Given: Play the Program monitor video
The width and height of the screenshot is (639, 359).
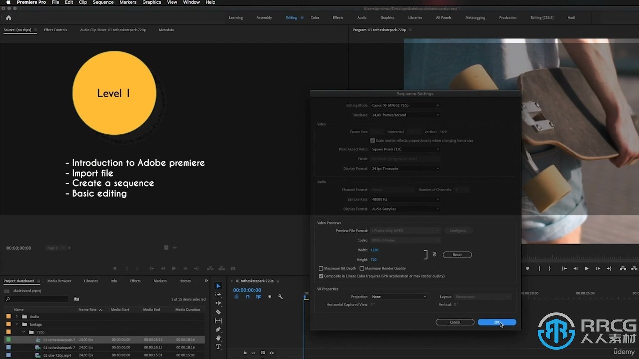Looking at the screenshot, I should (586, 268).
